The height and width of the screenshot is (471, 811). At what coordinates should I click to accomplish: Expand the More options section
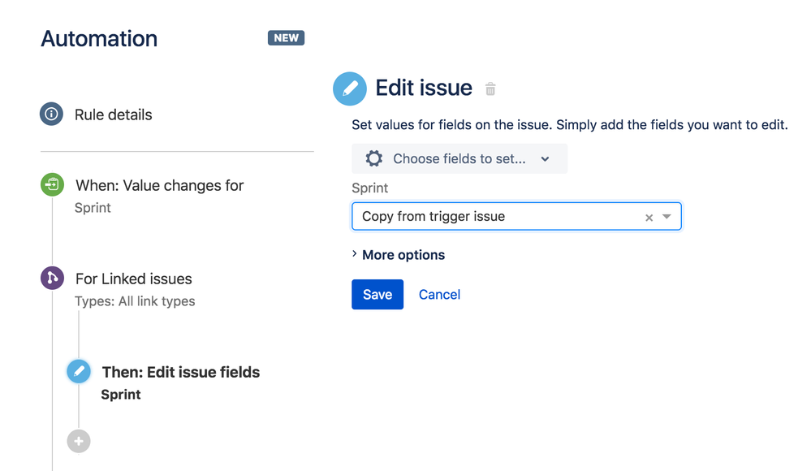point(399,254)
